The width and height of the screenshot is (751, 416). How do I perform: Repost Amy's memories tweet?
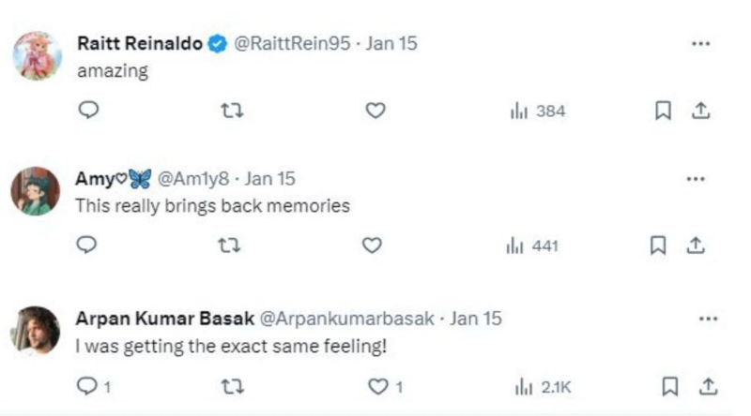tap(228, 245)
